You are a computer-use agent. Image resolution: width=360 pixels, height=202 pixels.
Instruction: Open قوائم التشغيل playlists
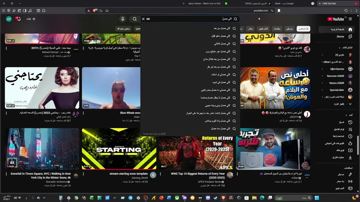tap(337, 129)
